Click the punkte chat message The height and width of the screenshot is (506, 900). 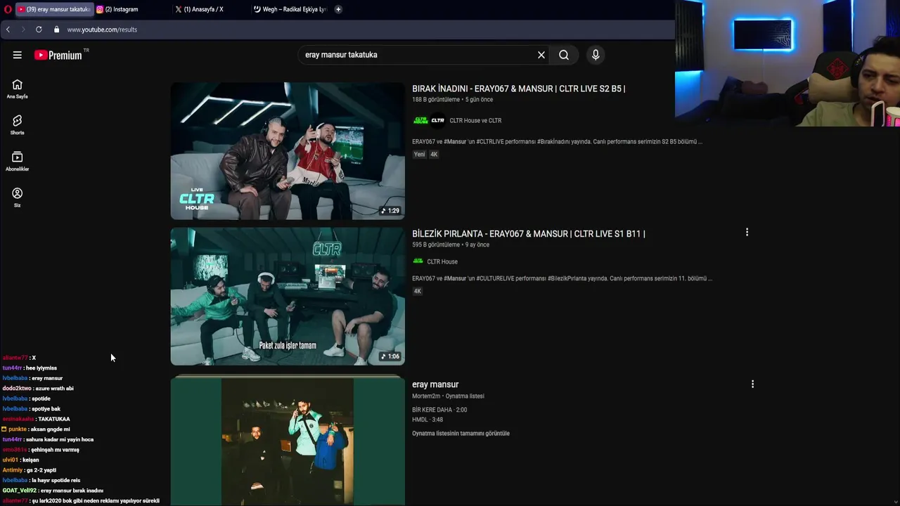coord(36,429)
